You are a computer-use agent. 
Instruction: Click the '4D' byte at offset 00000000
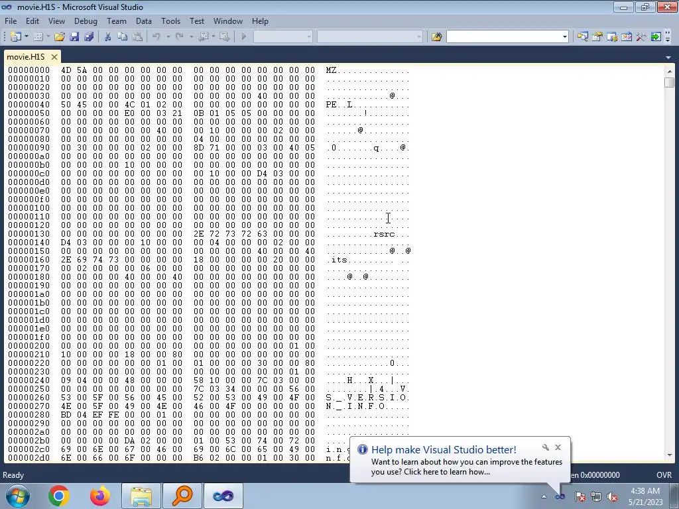point(66,70)
